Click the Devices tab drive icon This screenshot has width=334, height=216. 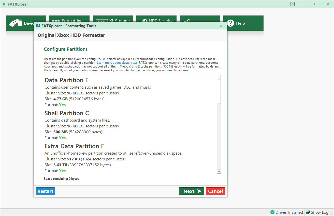16,23
